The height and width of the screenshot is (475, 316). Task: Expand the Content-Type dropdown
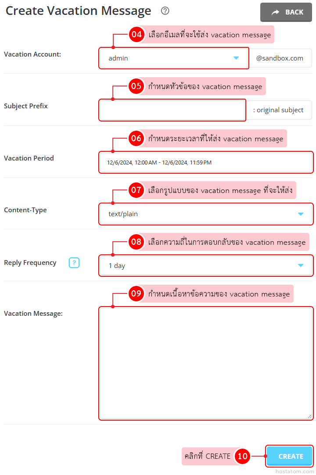pyautogui.click(x=206, y=214)
